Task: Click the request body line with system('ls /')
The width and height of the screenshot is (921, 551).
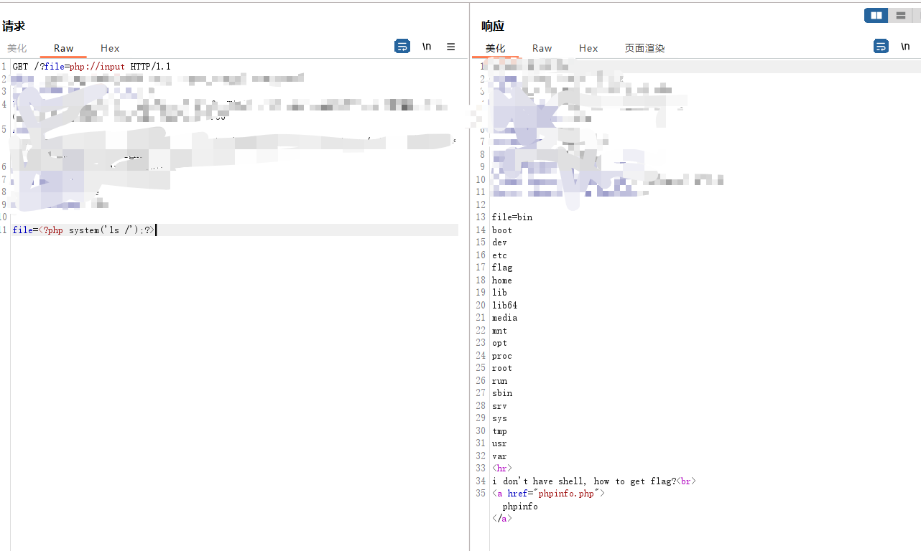Action: (x=83, y=230)
